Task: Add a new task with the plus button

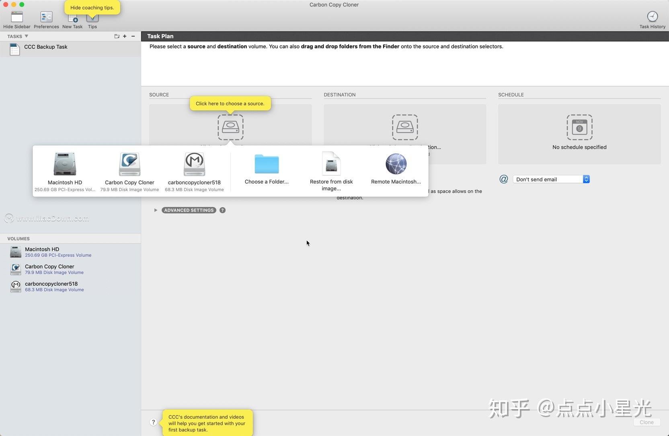Action: coord(125,36)
